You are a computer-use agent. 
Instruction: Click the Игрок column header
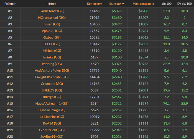(52, 4)
